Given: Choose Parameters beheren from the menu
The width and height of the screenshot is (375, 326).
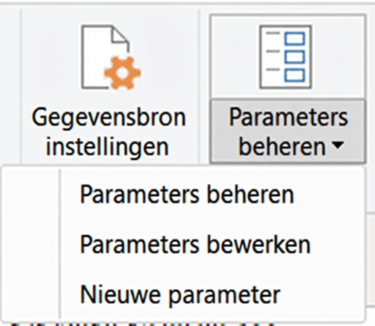Looking at the screenshot, I should [x=187, y=194].
